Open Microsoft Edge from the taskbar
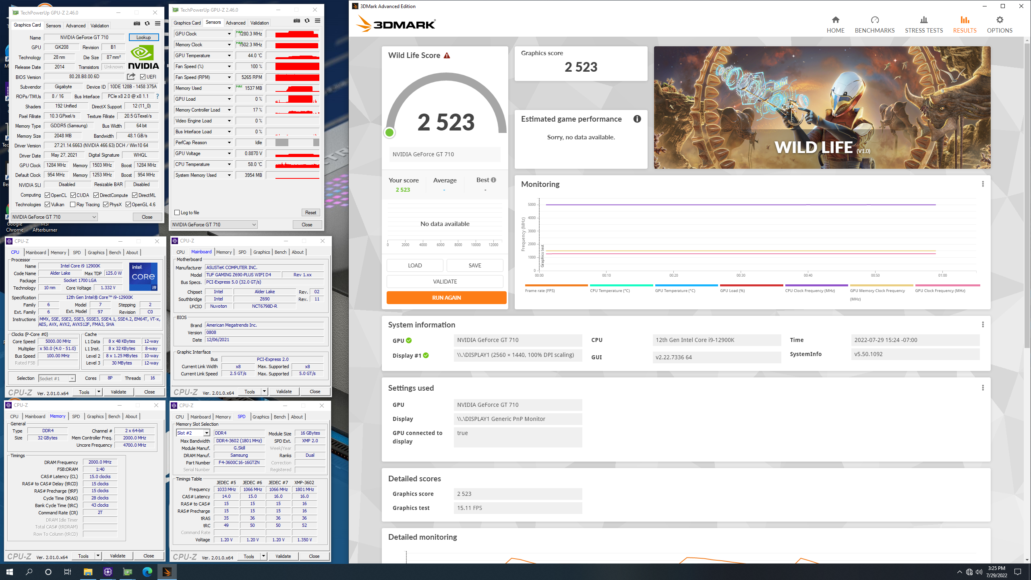 click(x=147, y=572)
